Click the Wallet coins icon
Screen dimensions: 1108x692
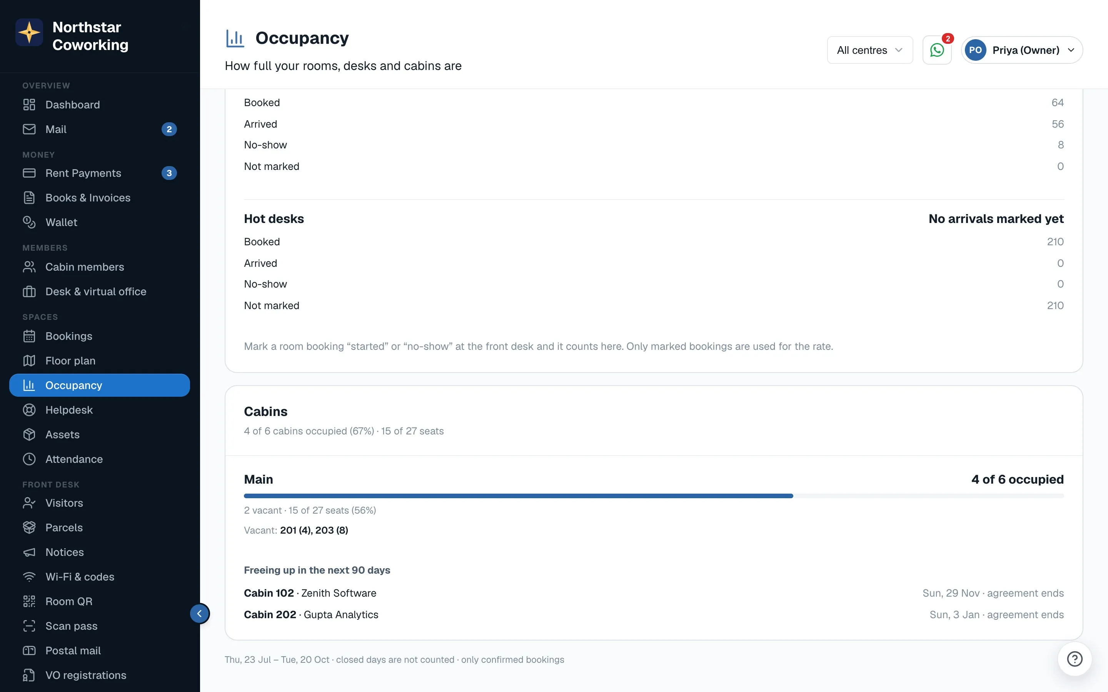pos(29,223)
